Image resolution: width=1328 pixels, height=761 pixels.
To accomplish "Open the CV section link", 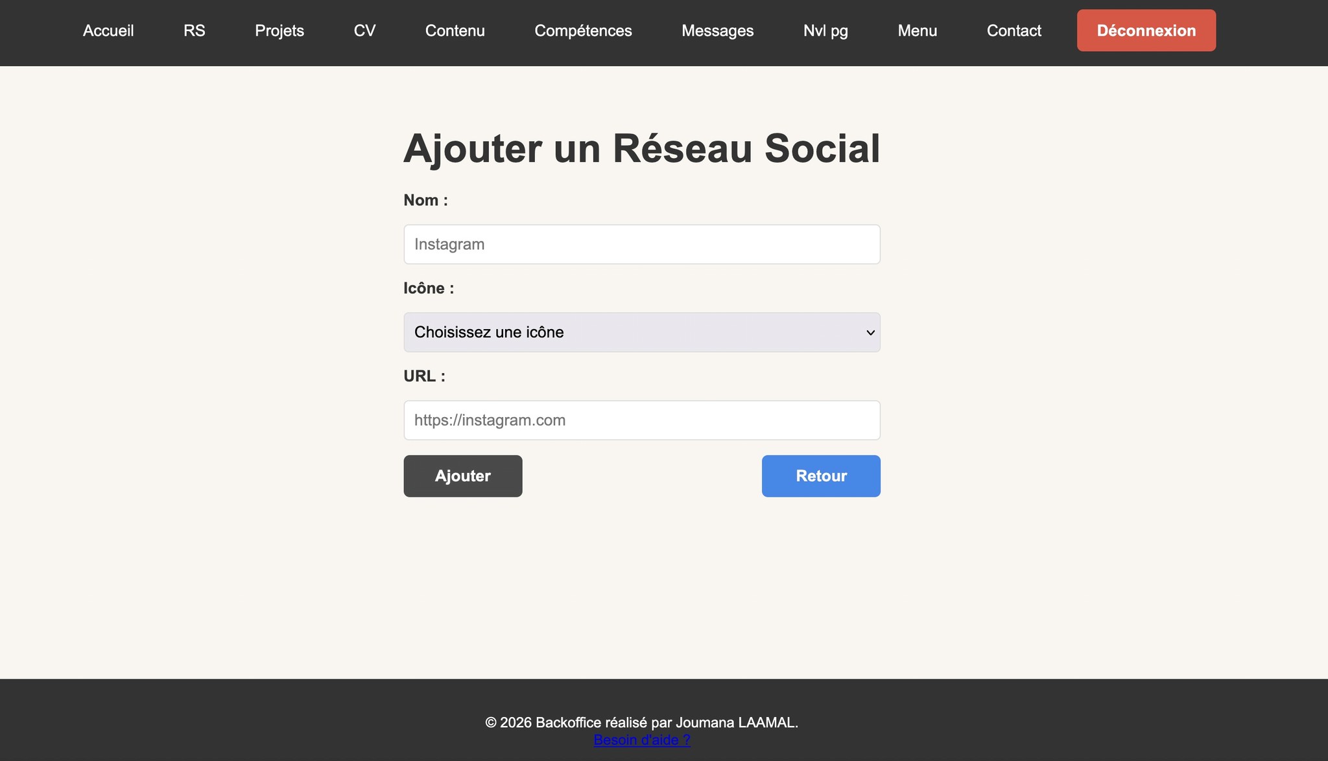I will 364,30.
